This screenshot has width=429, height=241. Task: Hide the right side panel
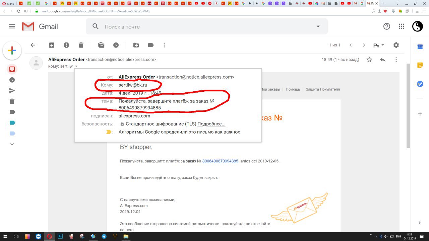[x=420, y=223]
